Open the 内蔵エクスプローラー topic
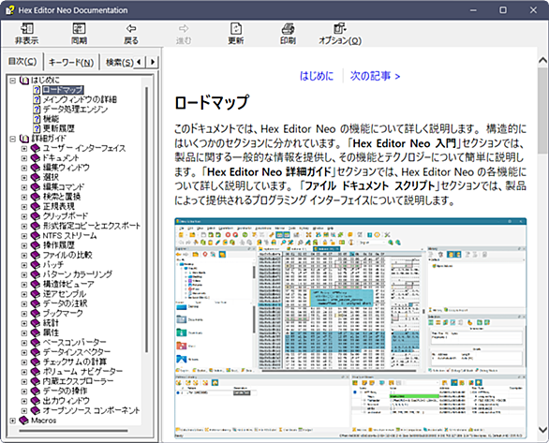 pos(78,381)
